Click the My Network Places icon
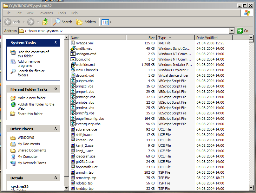Viewport: 256px width, 193px height. [13, 163]
